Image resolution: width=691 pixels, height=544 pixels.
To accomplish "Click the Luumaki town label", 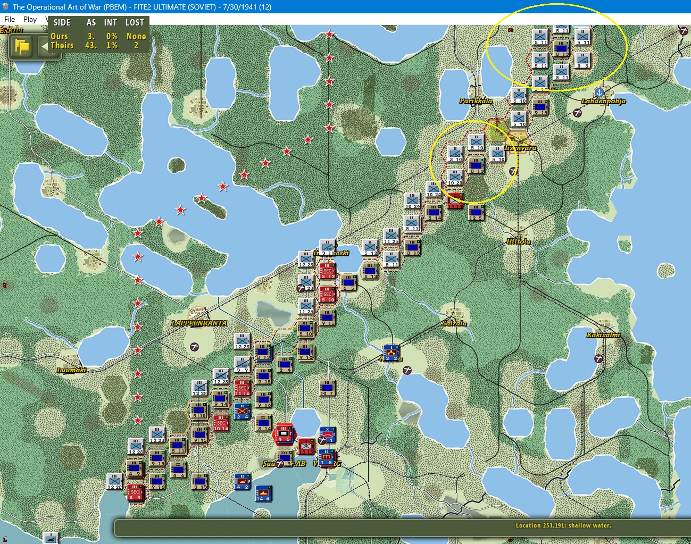I will coord(71,370).
